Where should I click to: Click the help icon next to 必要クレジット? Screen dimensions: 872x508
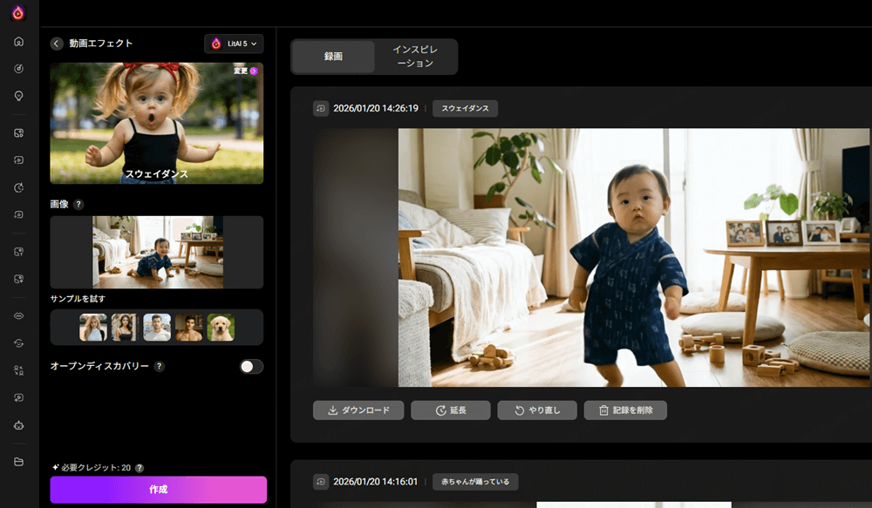tap(140, 468)
